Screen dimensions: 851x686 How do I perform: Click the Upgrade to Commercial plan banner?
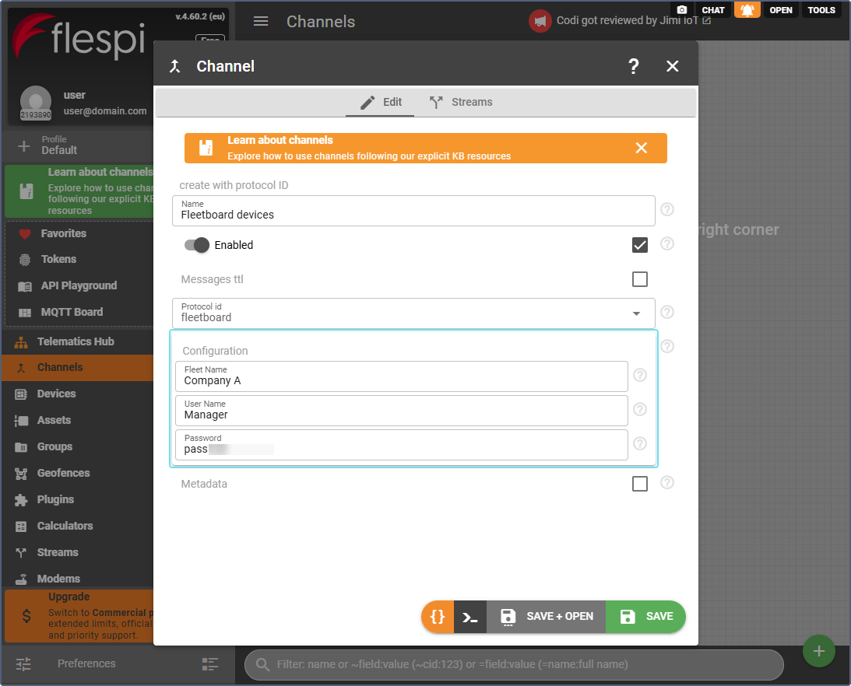(79, 616)
